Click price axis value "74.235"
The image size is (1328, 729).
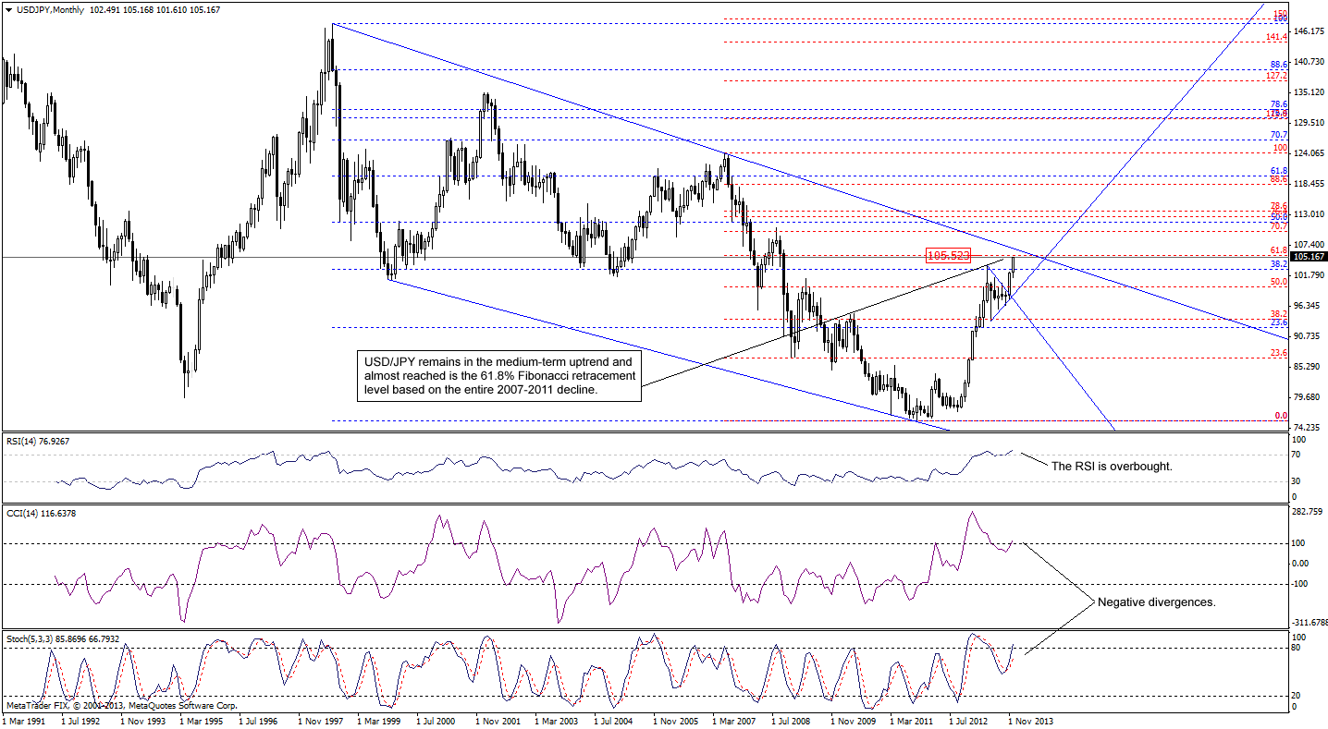click(1307, 428)
